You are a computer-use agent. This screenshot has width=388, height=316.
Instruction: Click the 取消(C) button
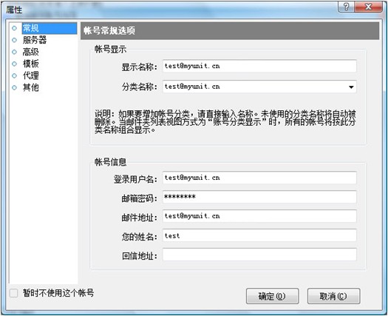pos(333,296)
